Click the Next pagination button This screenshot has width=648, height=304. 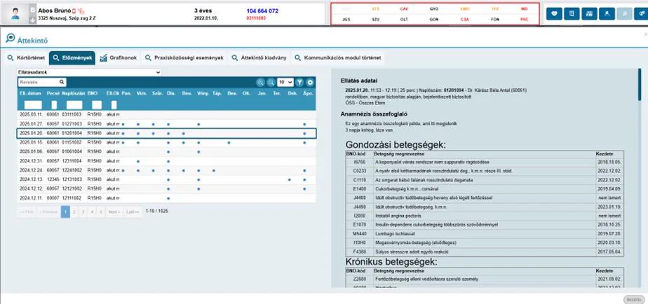point(114,212)
